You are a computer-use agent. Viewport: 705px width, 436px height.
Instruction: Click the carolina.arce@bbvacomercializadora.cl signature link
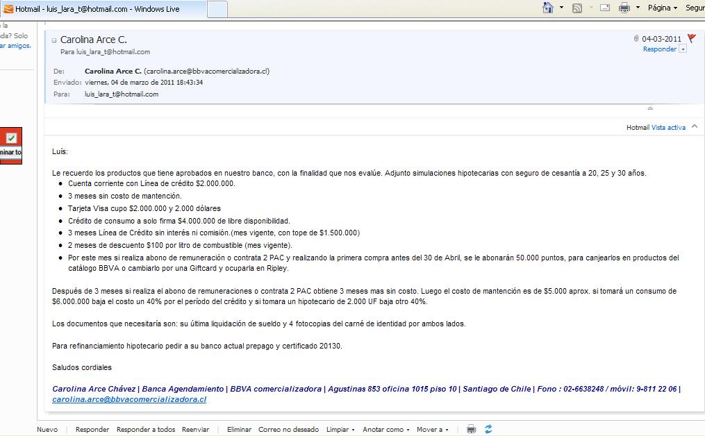click(129, 399)
